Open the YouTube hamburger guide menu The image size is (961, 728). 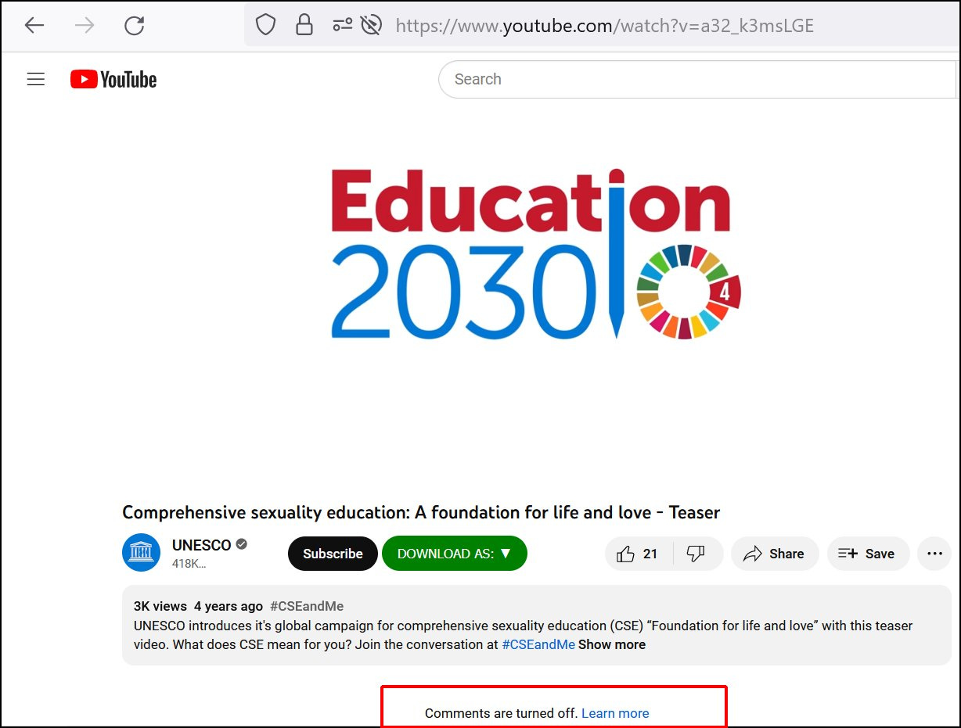36,79
